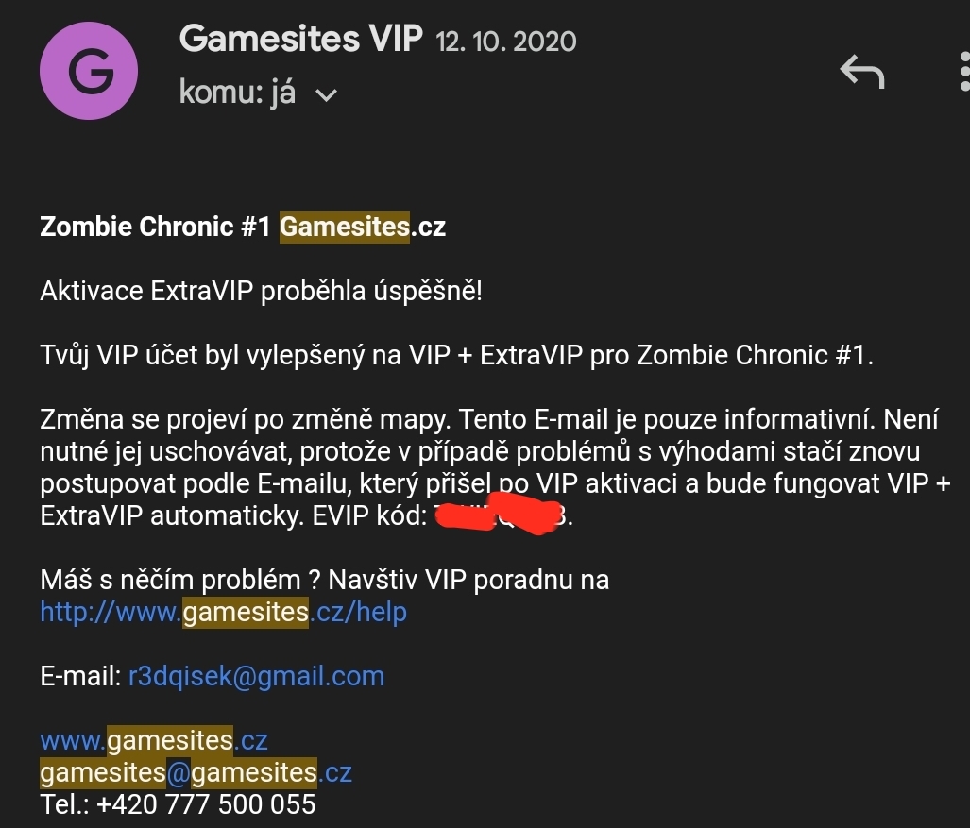Tap the purple G sender avatar
The width and height of the screenshot is (970, 828).
click(x=89, y=71)
